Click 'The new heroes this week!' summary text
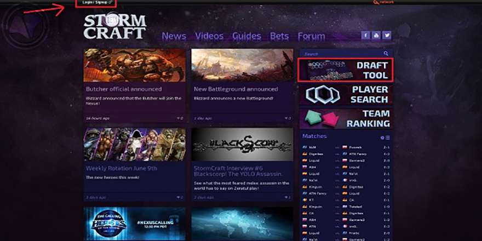Viewport: 482px width, 241px height. click(112, 177)
